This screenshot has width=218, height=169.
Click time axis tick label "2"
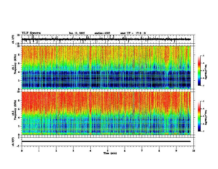coord(56,151)
